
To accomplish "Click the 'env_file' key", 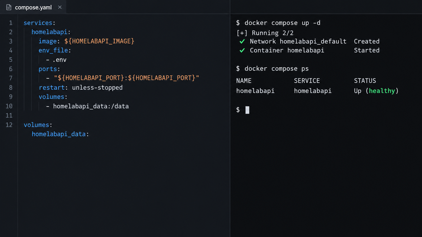I will point(53,50).
